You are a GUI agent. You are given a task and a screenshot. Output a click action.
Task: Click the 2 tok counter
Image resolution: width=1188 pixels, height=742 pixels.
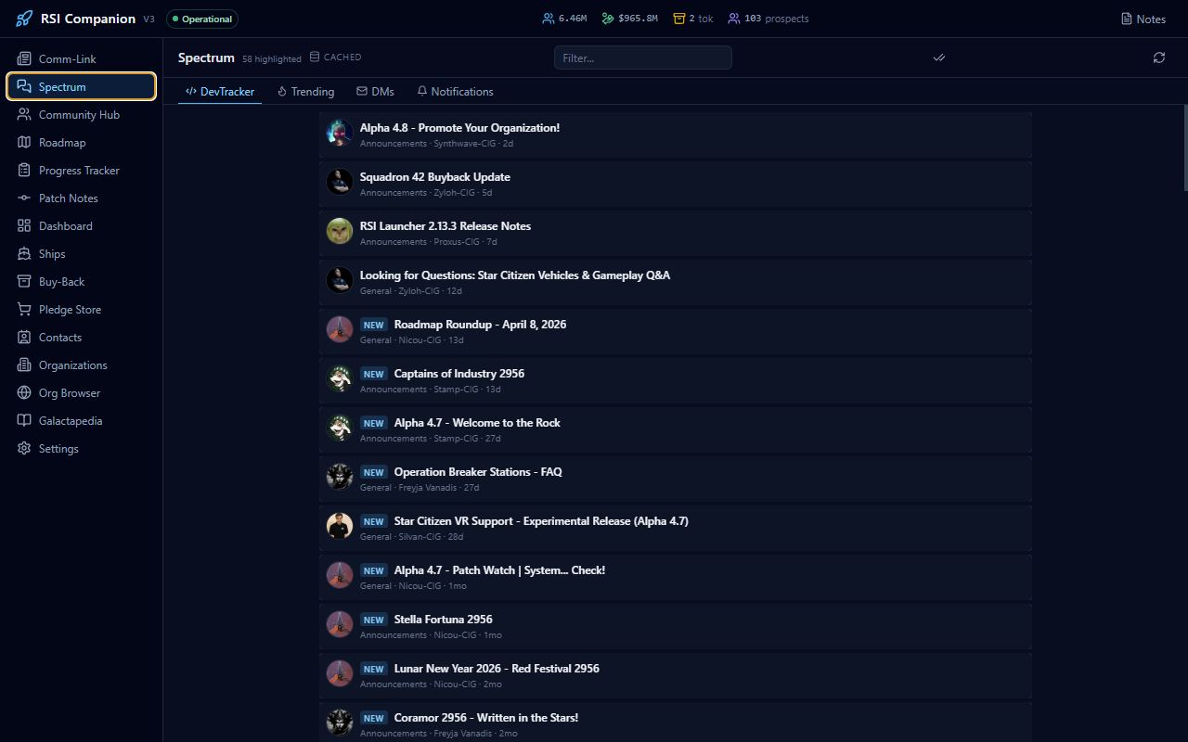pos(693,19)
